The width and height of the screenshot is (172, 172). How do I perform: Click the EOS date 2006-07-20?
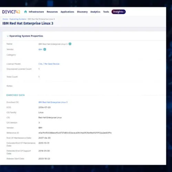(44, 107)
